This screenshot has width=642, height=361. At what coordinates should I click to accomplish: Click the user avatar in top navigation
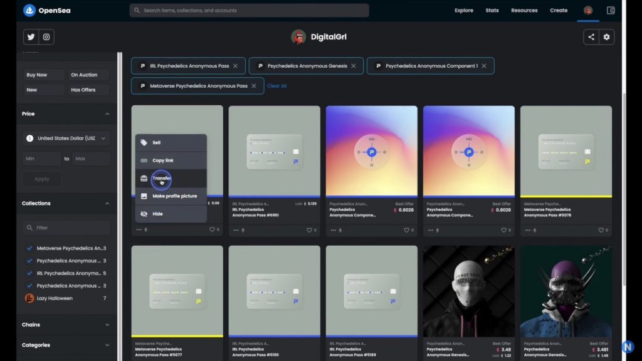(588, 11)
